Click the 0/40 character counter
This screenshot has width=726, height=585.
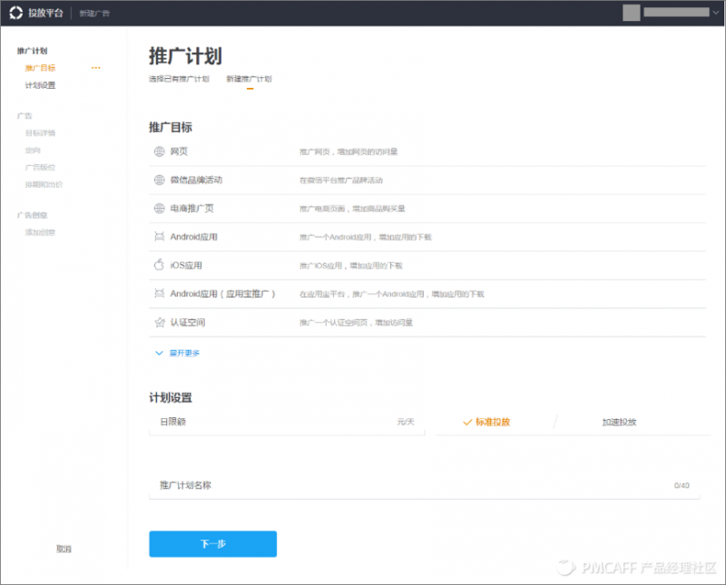(682, 485)
